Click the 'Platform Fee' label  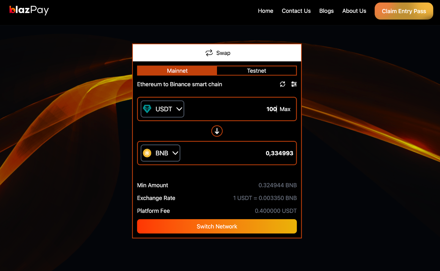click(153, 211)
